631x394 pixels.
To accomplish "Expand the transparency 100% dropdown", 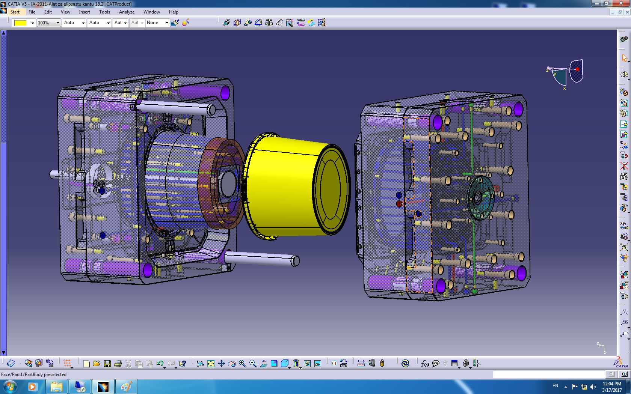I will [x=58, y=23].
